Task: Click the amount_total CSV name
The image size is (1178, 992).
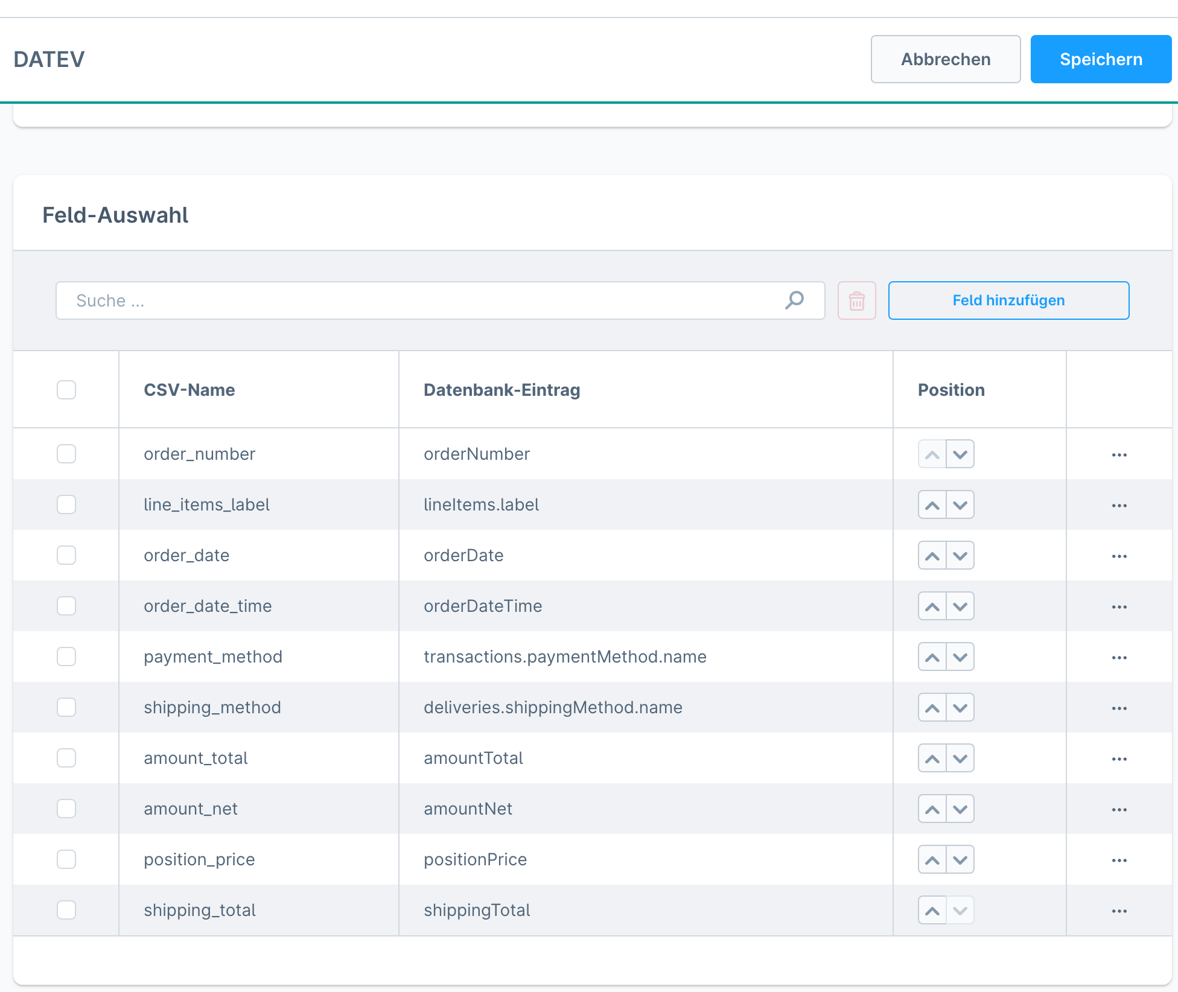Action: pyautogui.click(x=196, y=758)
